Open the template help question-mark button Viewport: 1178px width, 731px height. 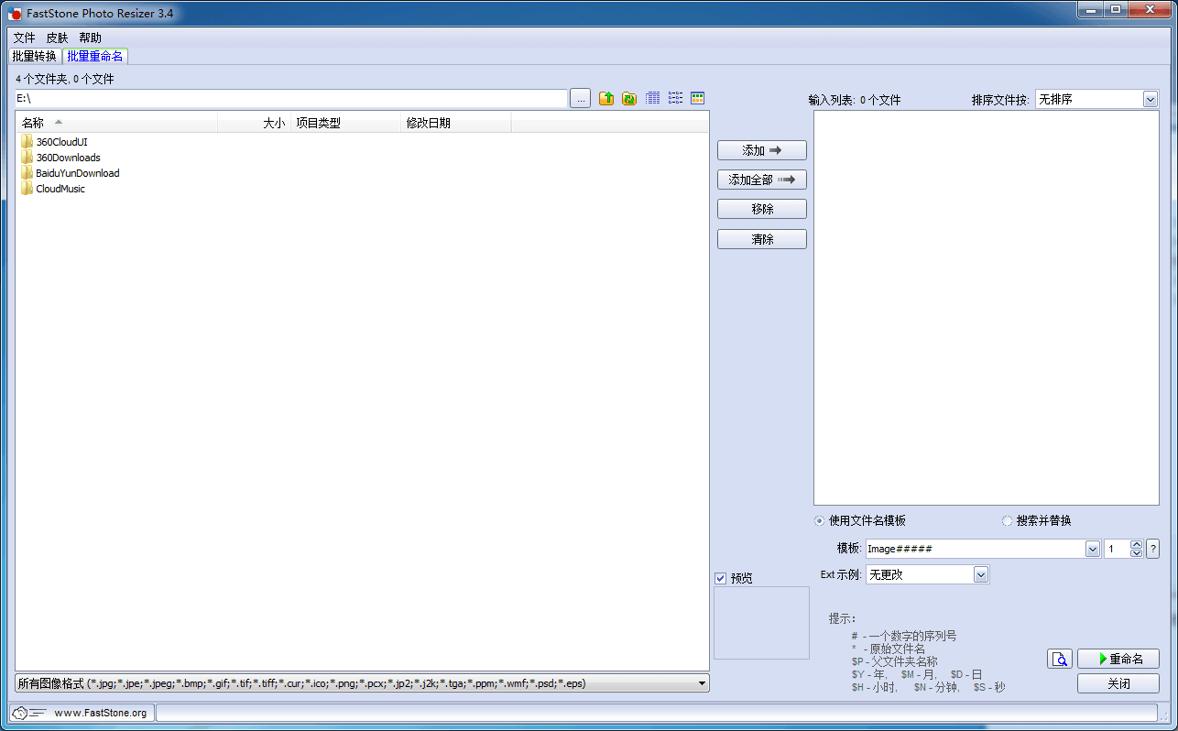coord(1152,549)
